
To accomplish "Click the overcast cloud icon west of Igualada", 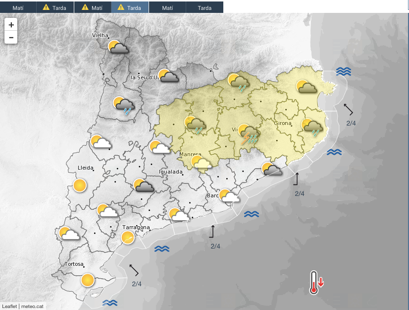I will pos(144,186).
